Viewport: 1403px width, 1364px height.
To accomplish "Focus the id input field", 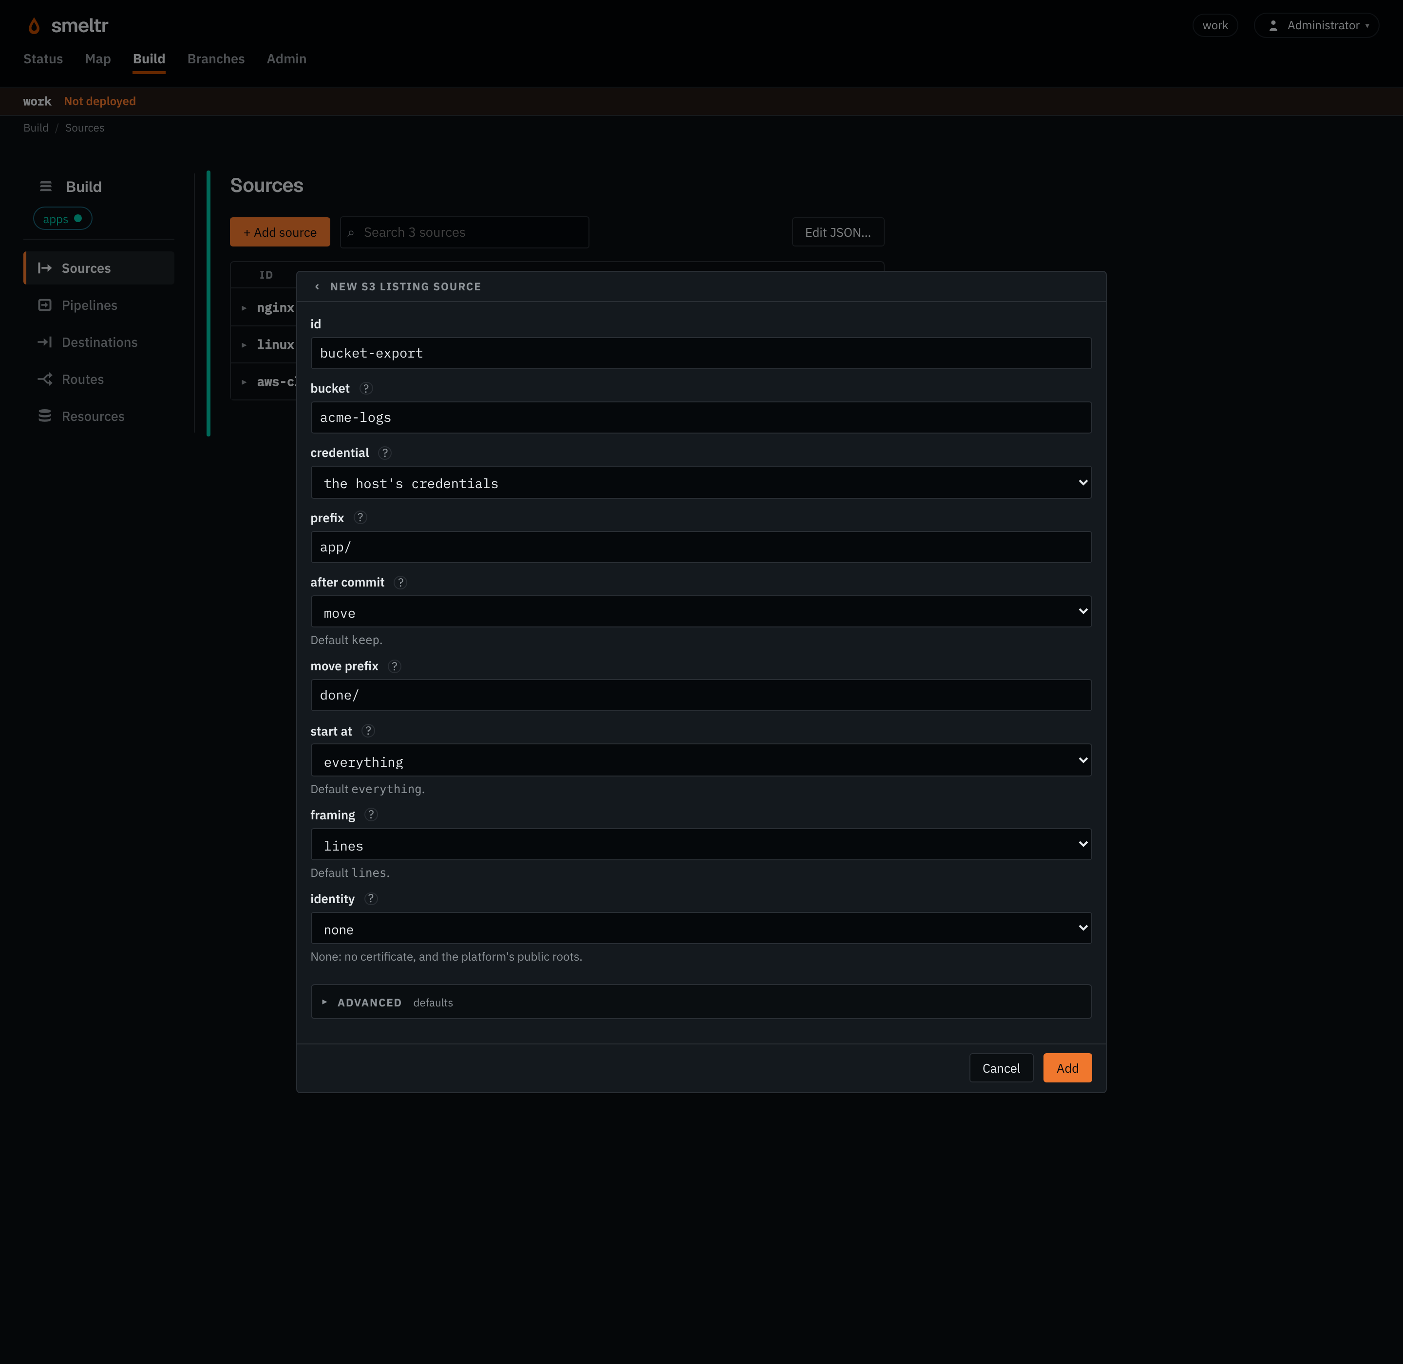I will tap(701, 353).
